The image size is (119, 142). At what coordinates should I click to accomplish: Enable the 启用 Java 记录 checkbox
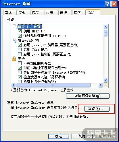[20, 50]
